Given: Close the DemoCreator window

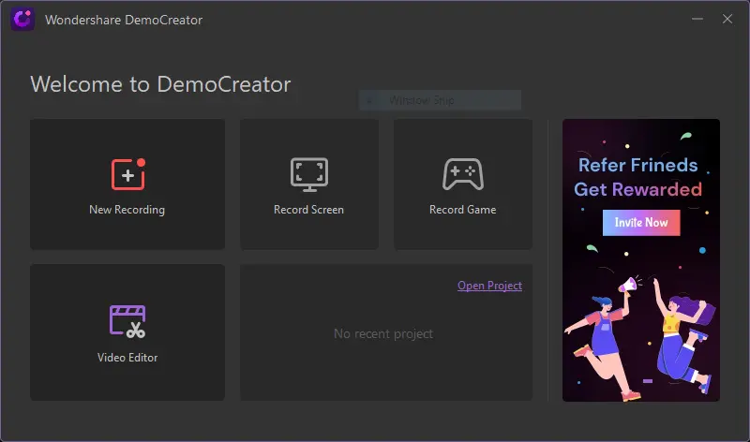Looking at the screenshot, I should [x=727, y=19].
